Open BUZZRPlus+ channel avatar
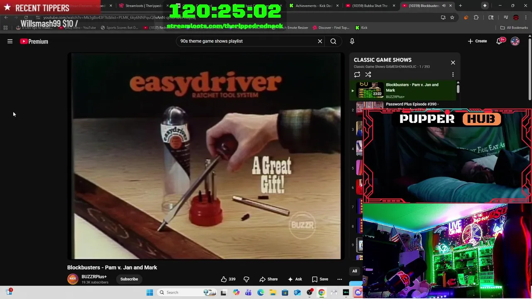This screenshot has height=299, width=532. (x=73, y=279)
